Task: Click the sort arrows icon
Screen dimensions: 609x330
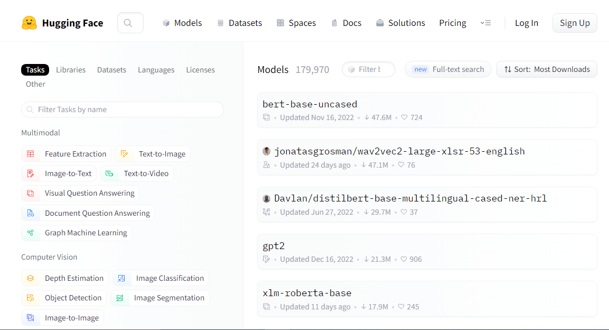Action: tap(508, 70)
